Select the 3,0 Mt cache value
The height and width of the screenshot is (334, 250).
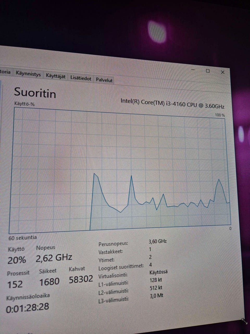click(157, 296)
